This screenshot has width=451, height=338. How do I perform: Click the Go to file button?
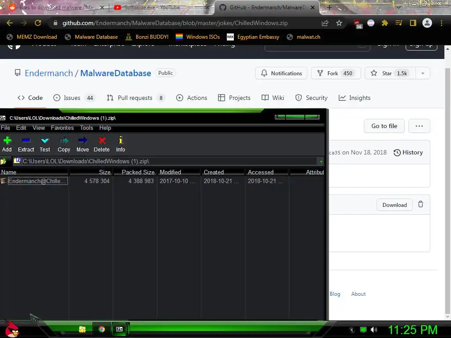click(x=384, y=126)
